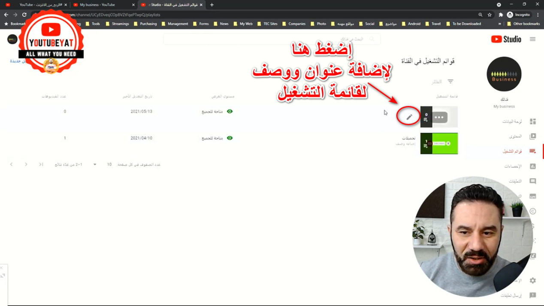Open the Settings gear in the sidebar
Image resolution: width=544 pixels, height=306 pixels.
click(532, 280)
